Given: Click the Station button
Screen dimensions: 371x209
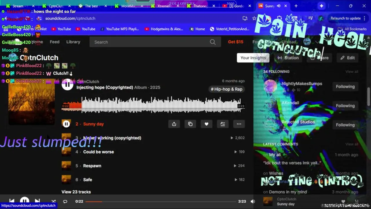Looking at the screenshot, I should pos(288,58).
